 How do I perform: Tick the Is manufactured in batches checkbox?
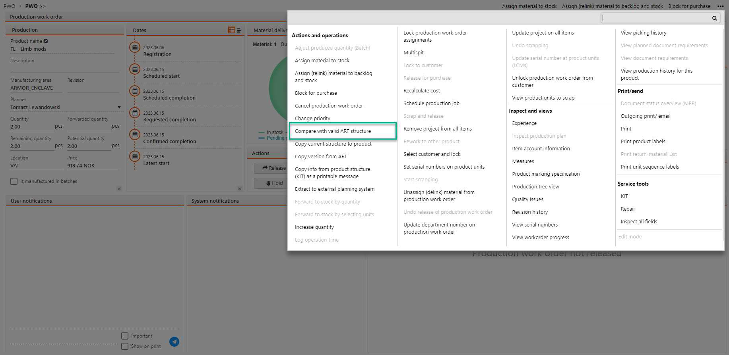(14, 181)
